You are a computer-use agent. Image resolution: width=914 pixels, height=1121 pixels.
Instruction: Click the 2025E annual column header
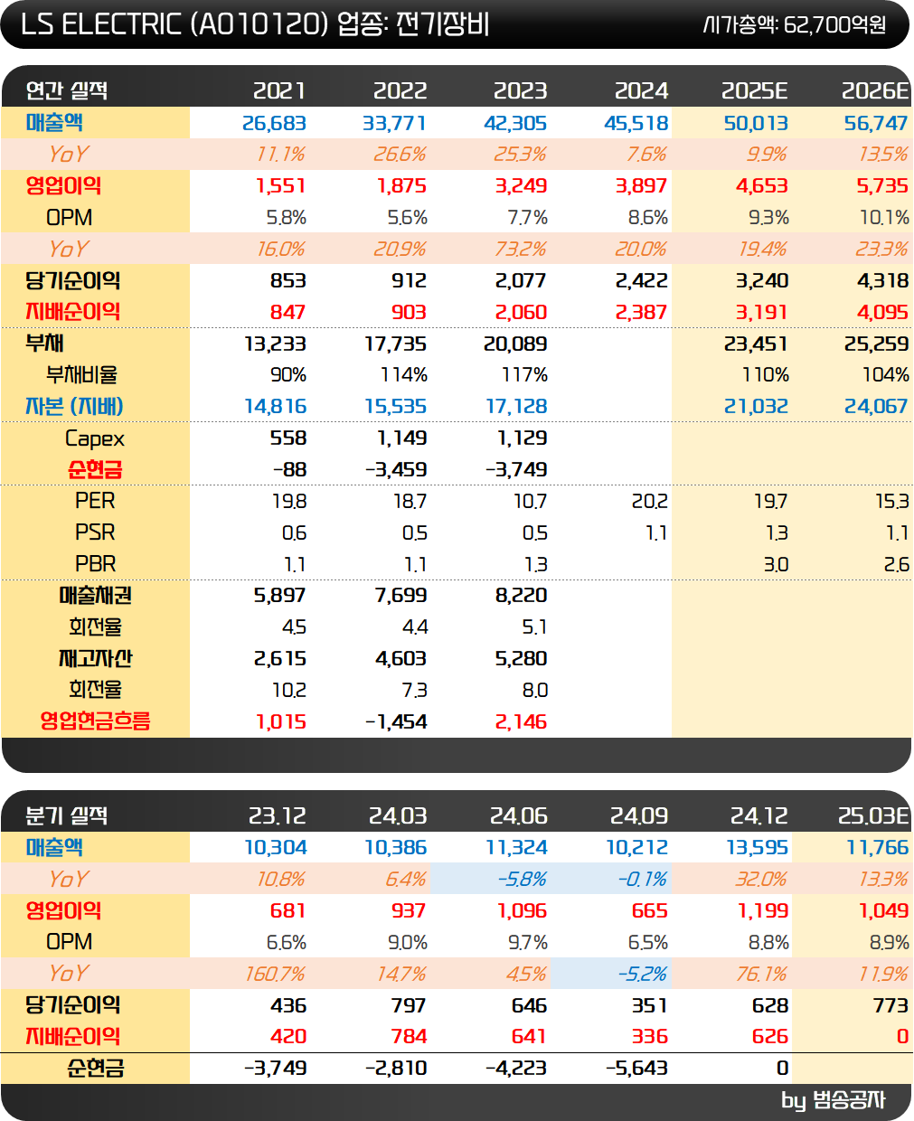[755, 90]
